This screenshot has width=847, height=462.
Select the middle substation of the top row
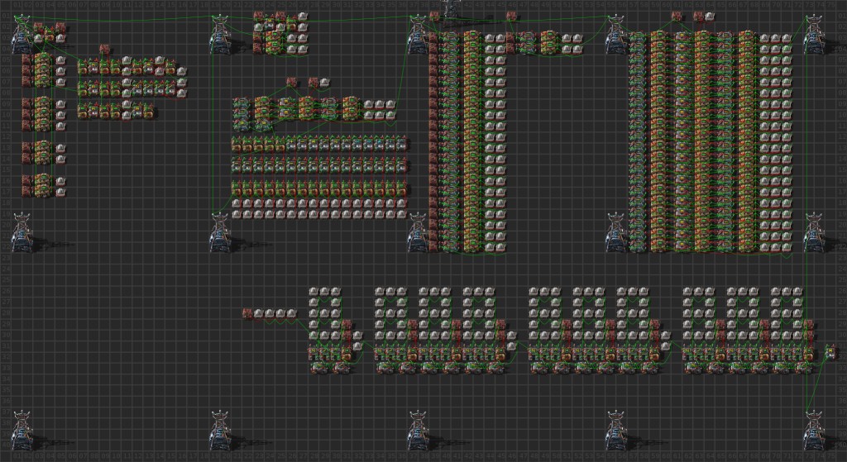tap(418, 36)
